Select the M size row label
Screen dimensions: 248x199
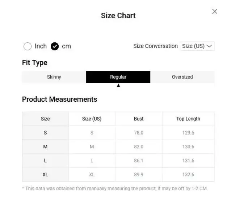point(45,147)
